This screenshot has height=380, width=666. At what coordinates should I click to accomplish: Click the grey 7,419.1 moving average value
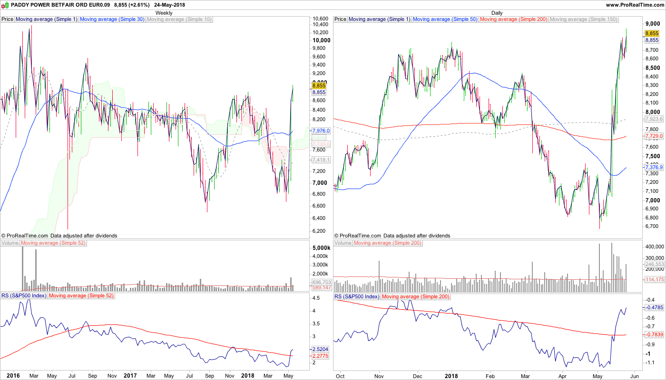pyautogui.click(x=321, y=160)
